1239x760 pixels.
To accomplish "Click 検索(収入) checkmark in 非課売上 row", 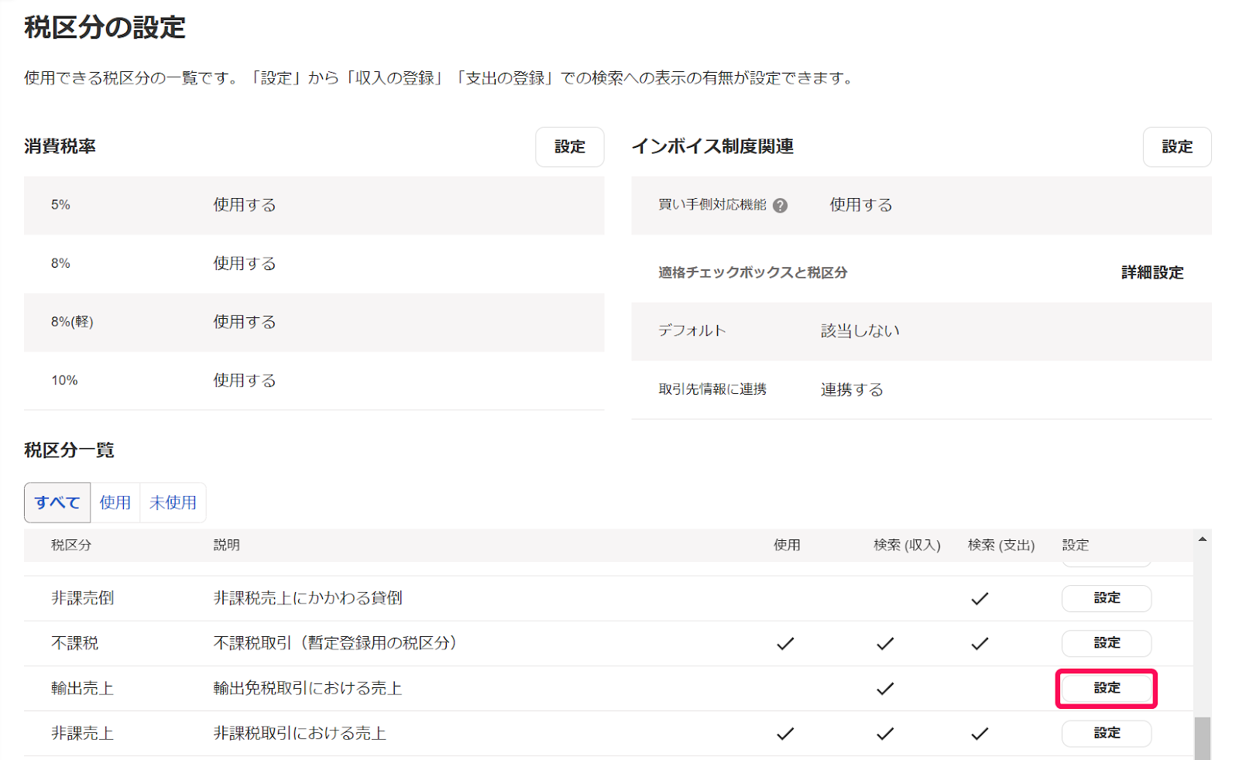I will coord(885,733).
